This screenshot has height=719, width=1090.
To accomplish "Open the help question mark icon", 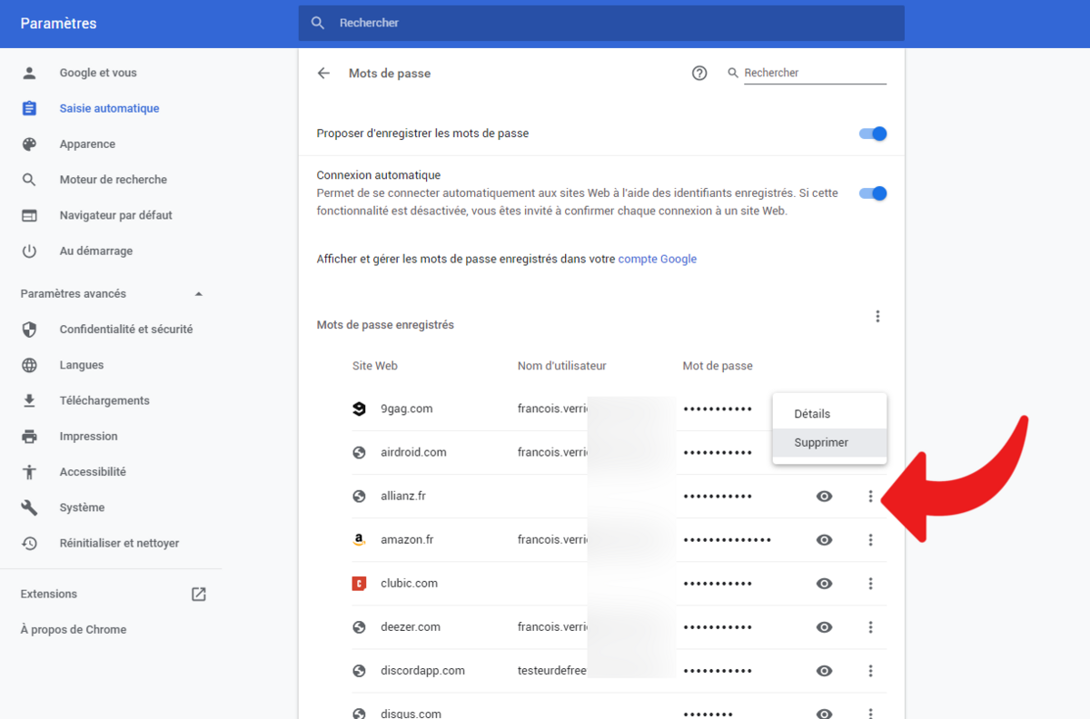I will tap(699, 74).
